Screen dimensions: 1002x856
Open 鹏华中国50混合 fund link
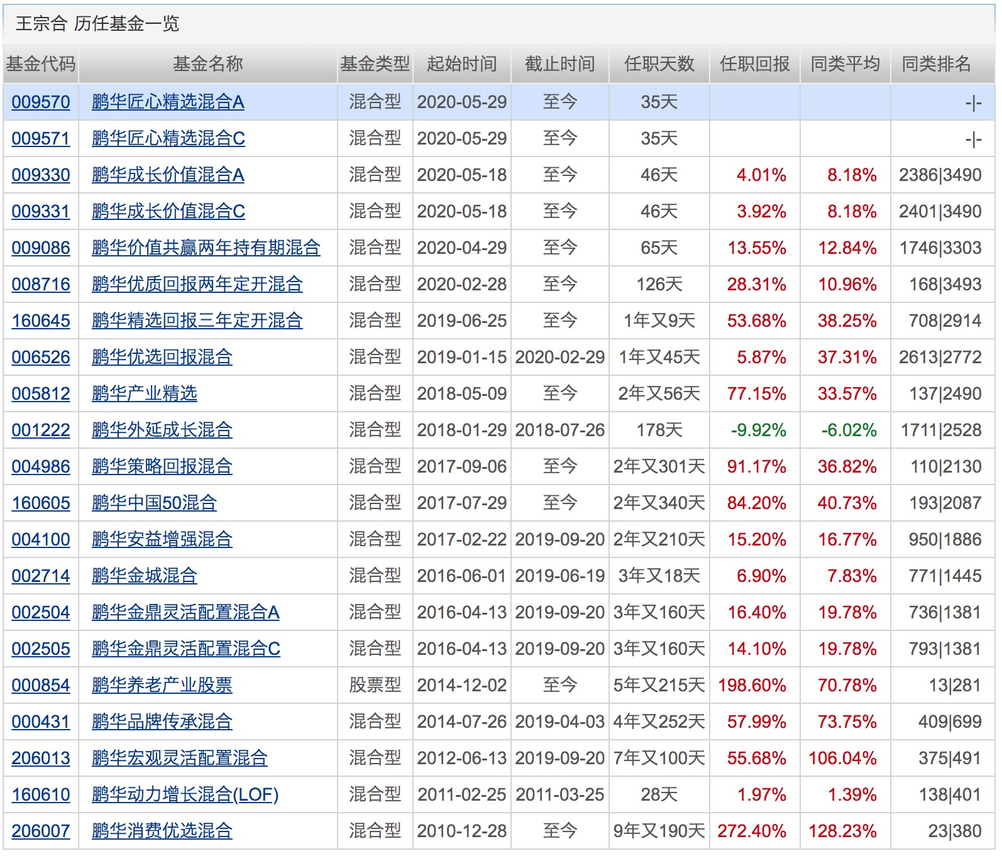click(x=154, y=503)
